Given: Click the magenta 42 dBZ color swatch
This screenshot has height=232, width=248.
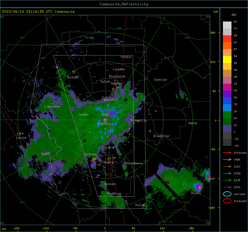Looking at the screenshot, I should [227, 87].
